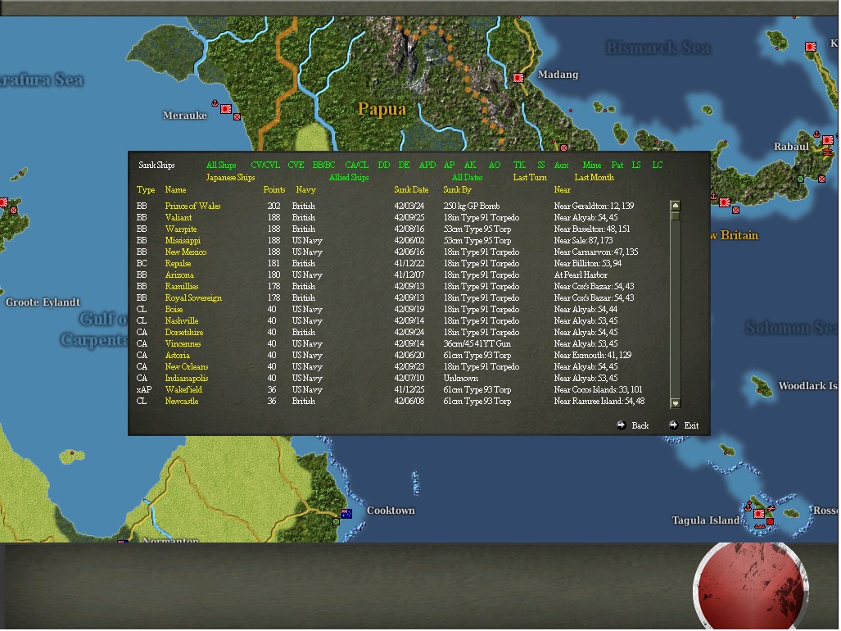Select Last Month filter
The image size is (841, 631).
(x=595, y=177)
